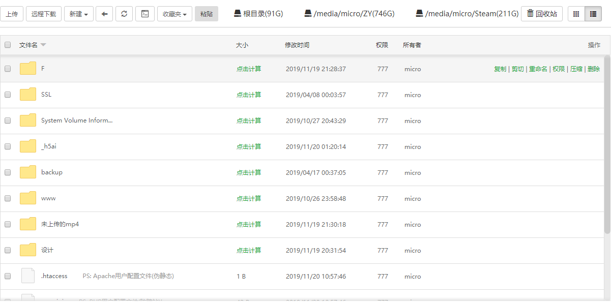
Task: Click 压缩 for folder F
Action: pos(576,69)
